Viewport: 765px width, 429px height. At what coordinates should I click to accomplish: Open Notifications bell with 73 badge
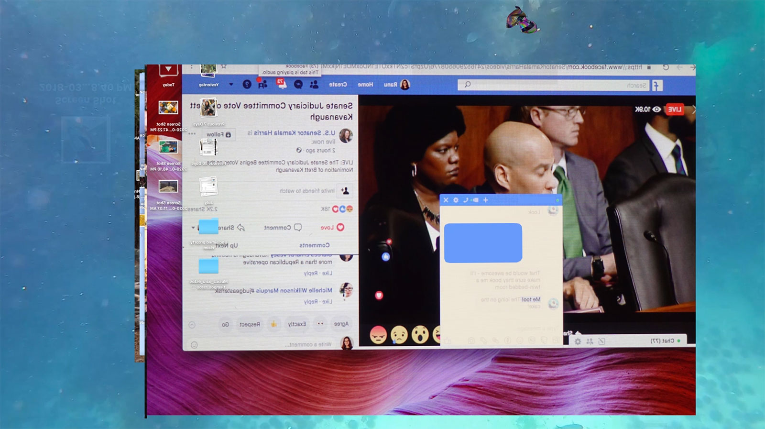coord(281,84)
